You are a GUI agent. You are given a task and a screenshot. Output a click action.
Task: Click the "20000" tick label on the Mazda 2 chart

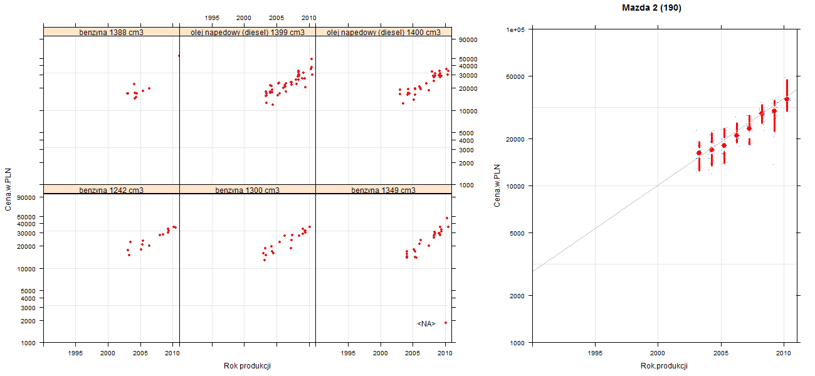point(517,139)
